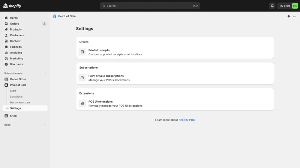Viewport: 300px width, 168px height.
Task: Pin the Point of Sale app
Action: click(x=288, y=16)
